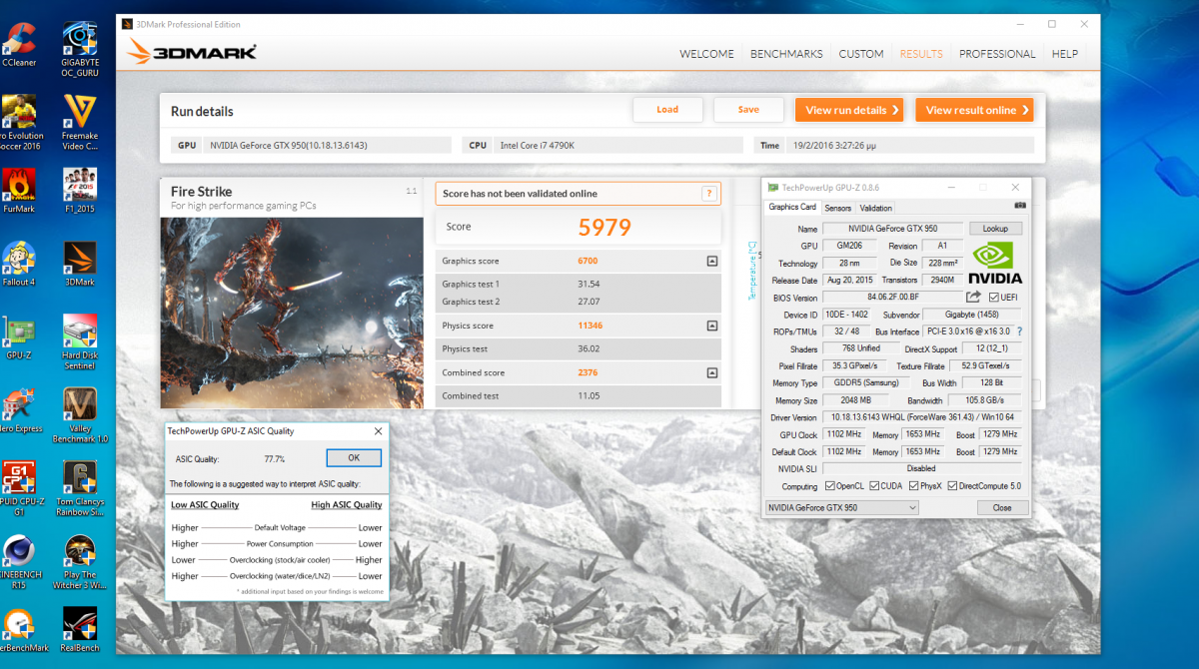This screenshot has height=669, width=1199.
Task: Click the 3DMark logo in the header
Action: (192, 50)
